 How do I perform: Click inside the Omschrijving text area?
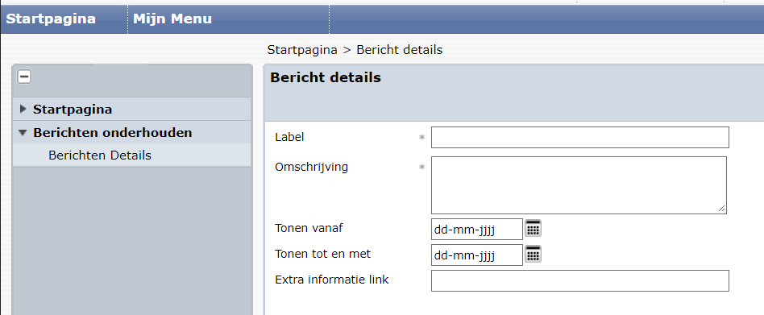[x=579, y=185]
